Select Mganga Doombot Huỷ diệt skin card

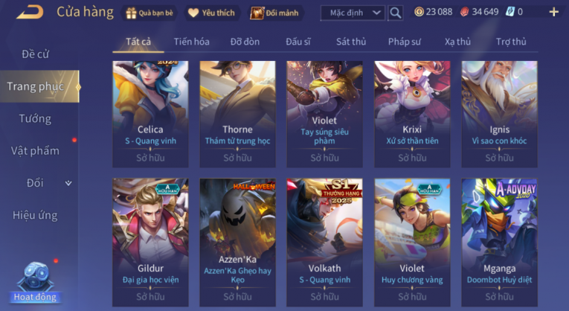pos(499,243)
